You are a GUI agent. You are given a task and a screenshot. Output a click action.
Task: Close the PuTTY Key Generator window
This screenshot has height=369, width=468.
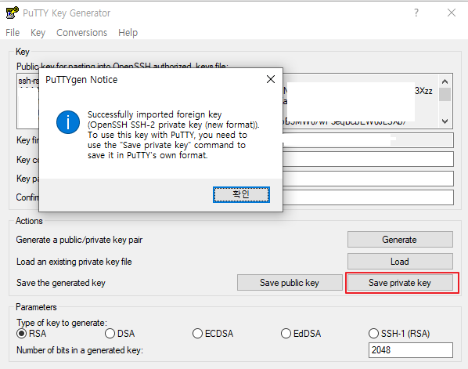452,13
